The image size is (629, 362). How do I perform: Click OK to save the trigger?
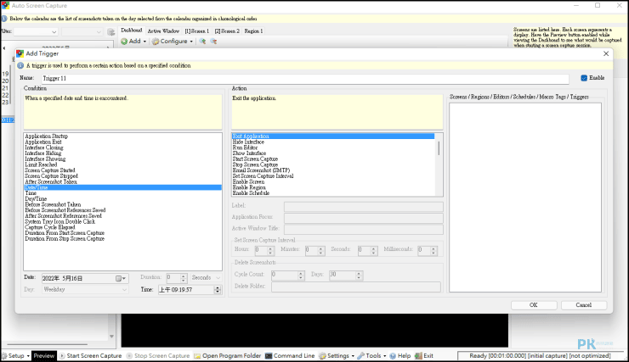(x=534, y=305)
